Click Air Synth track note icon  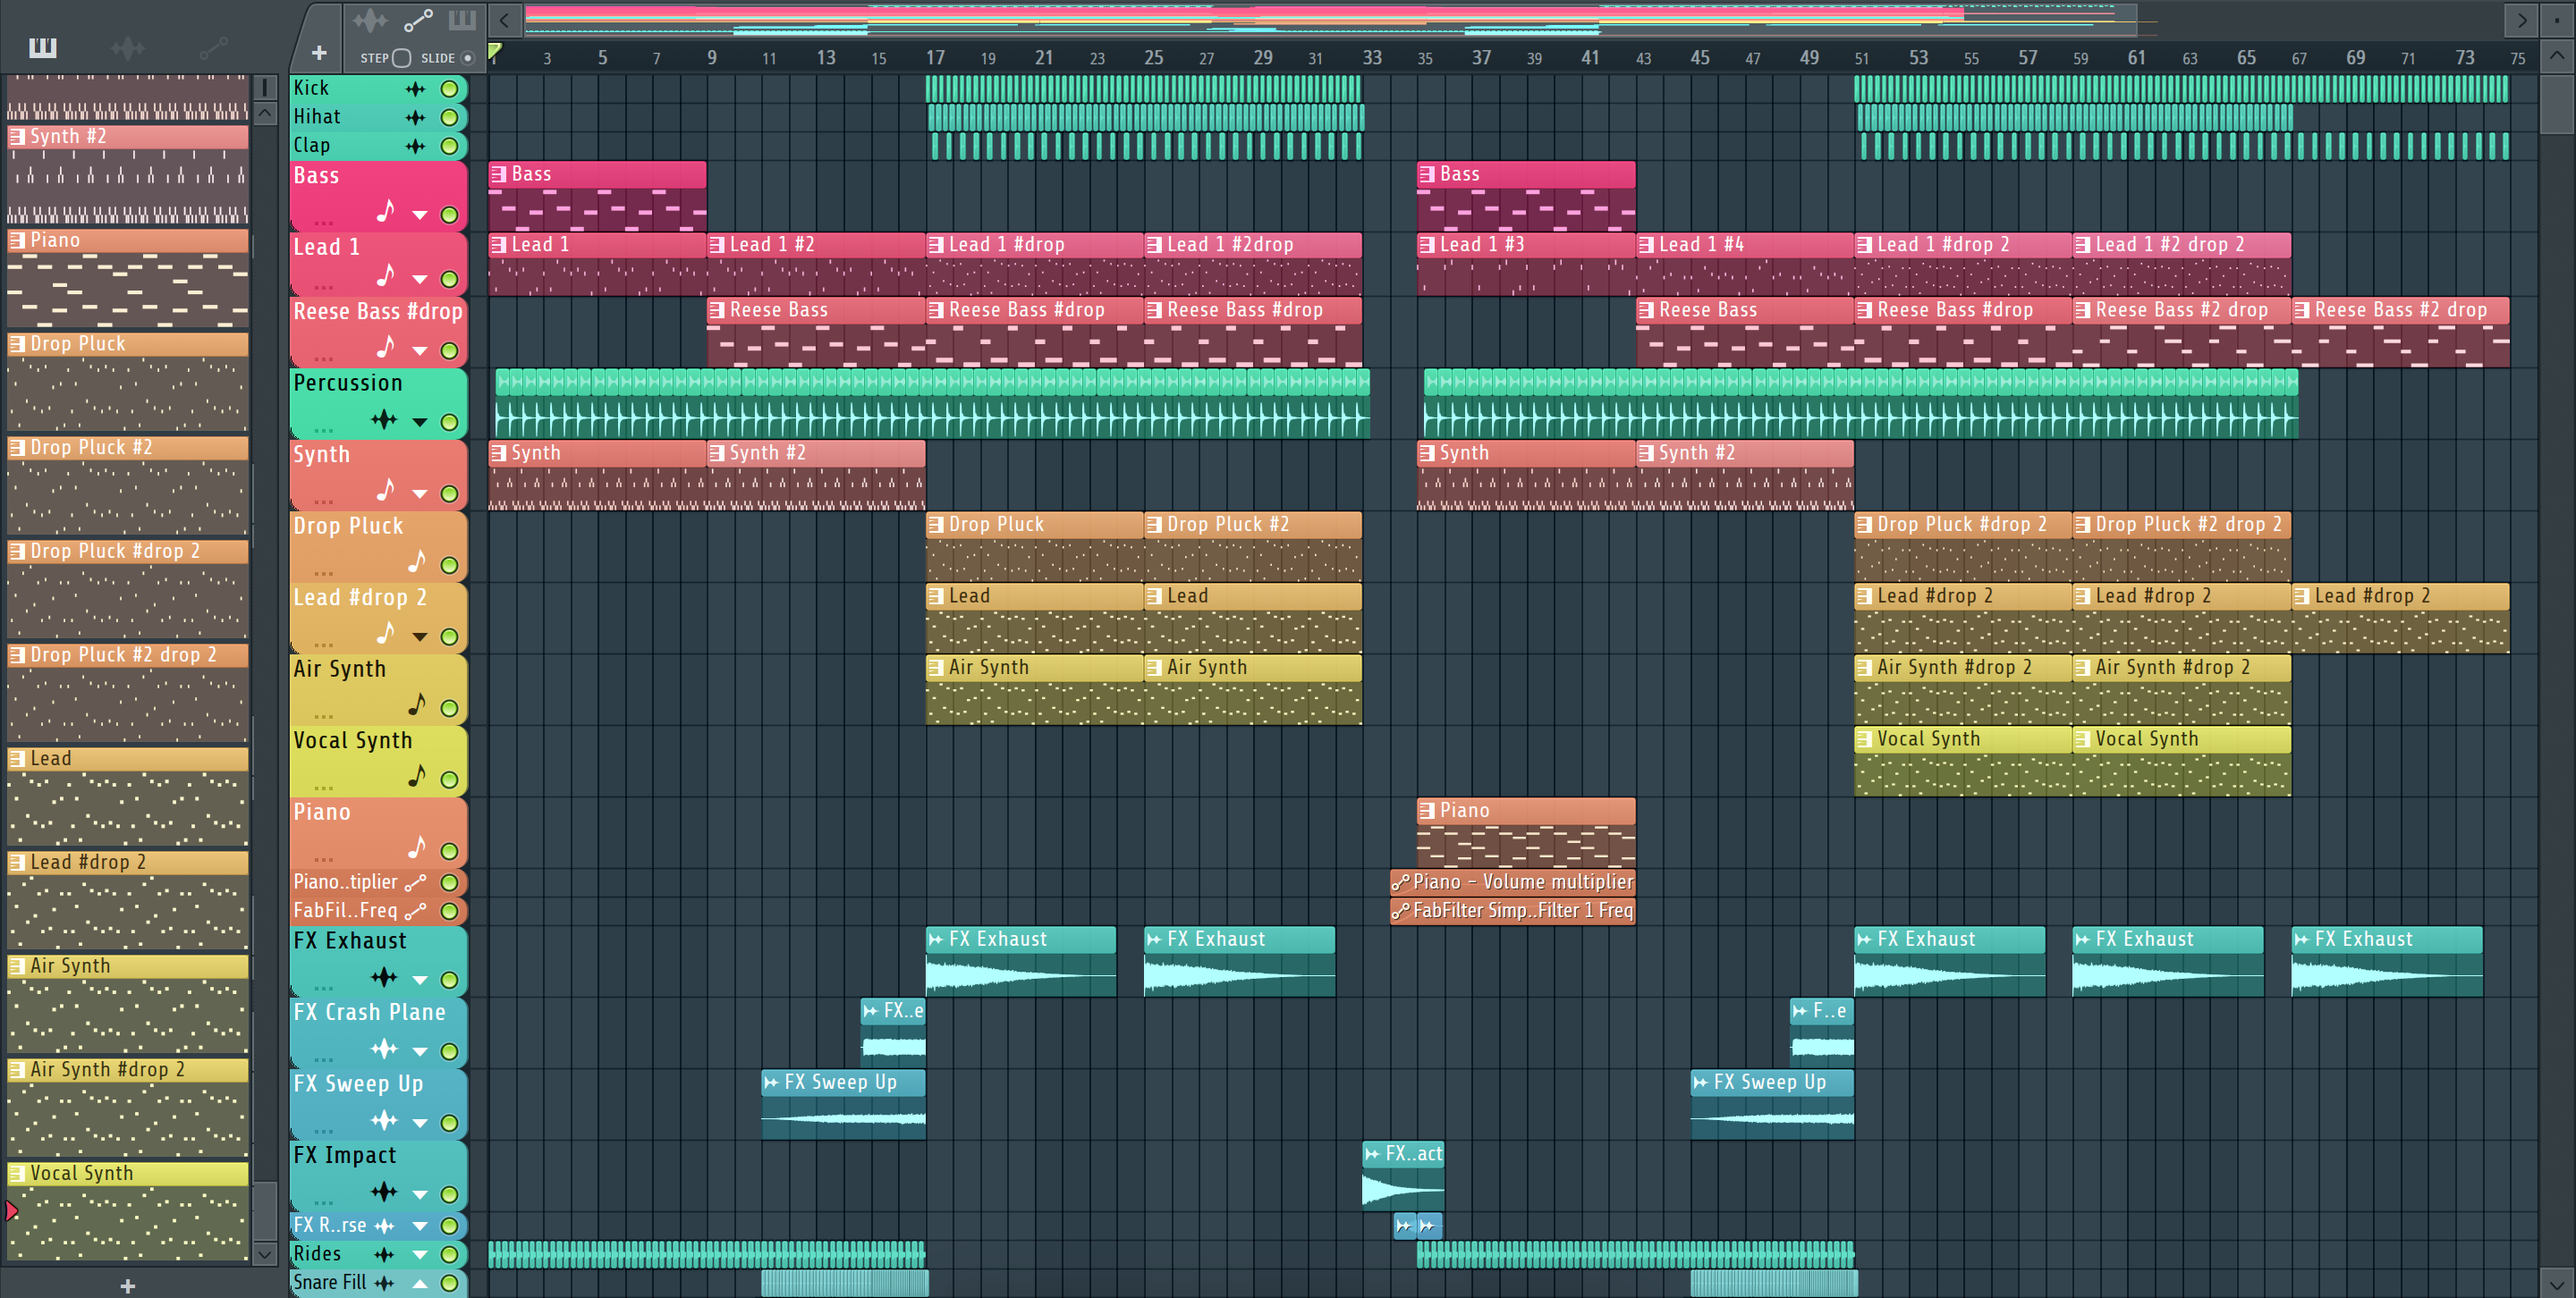tap(417, 704)
